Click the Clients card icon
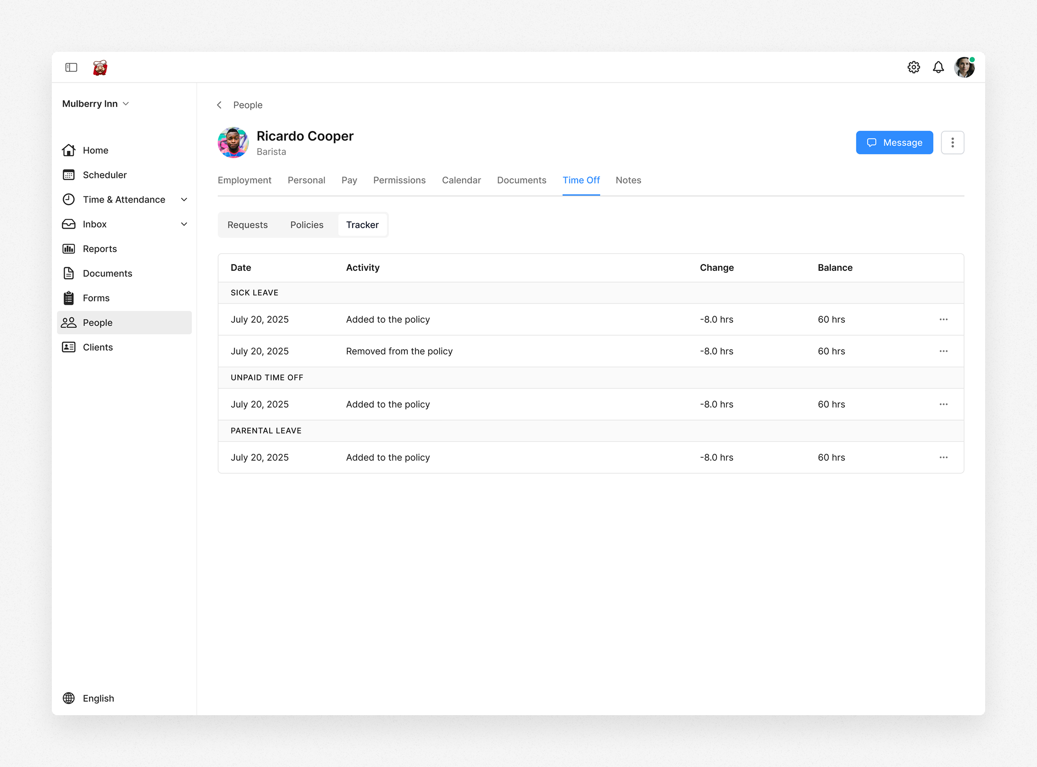Screen dimensions: 1037x767 click(x=69, y=347)
